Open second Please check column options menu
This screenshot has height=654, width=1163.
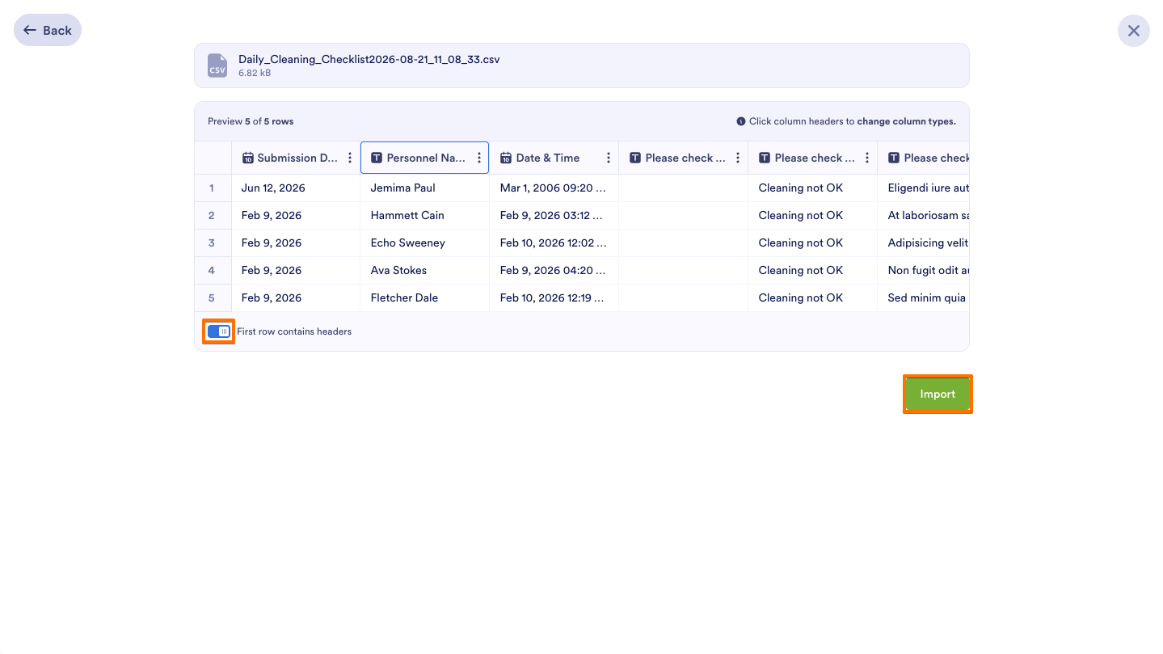click(x=867, y=158)
